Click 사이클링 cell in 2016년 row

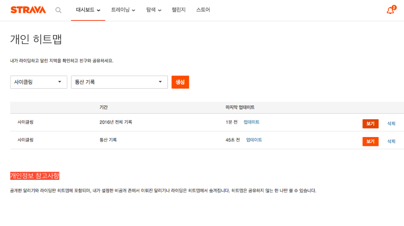coord(25,122)
